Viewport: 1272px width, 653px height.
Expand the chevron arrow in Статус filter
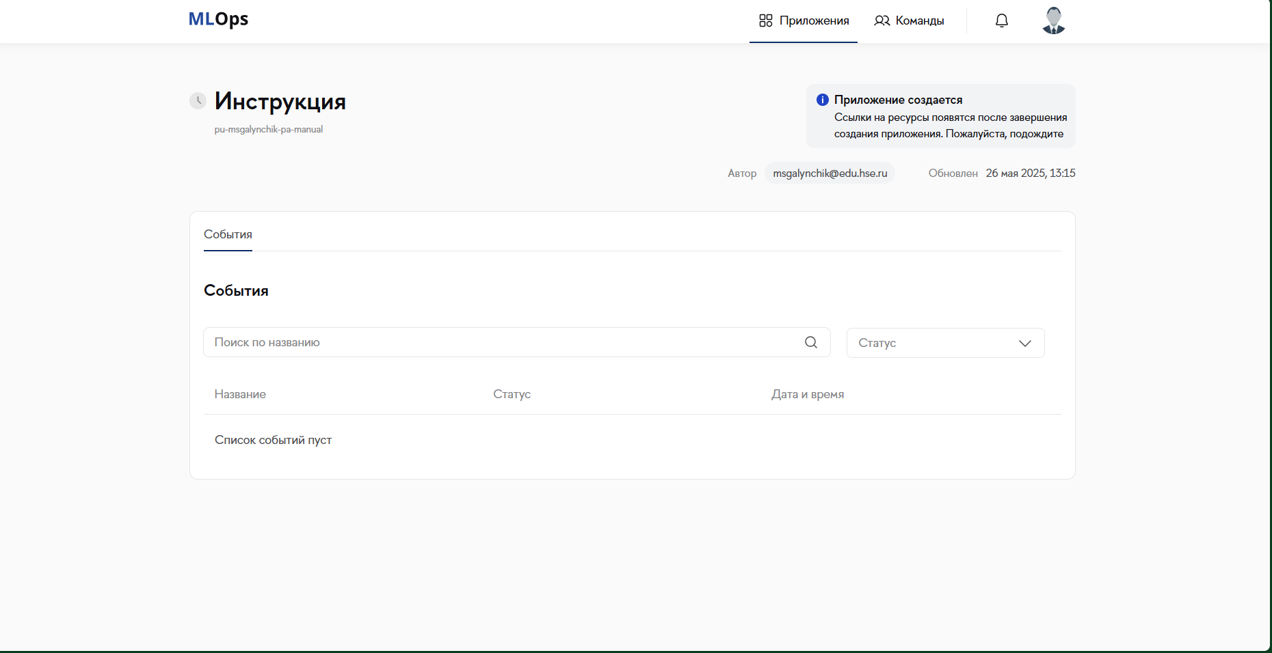1024,343
